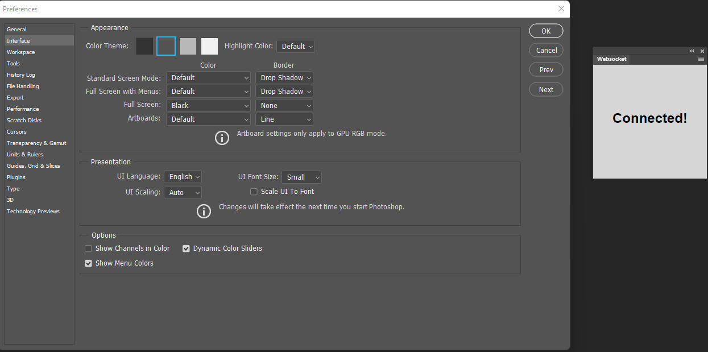Click the info icon in Presentation section
This screenshot has height=352, width=708.
204,211
